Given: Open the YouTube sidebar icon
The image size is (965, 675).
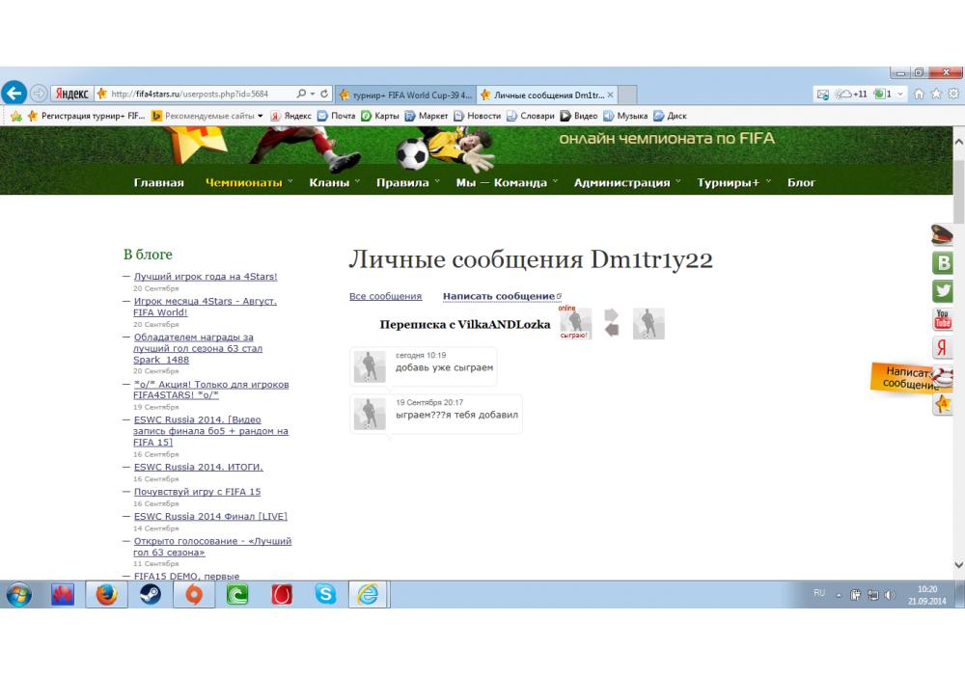Looking at the screenshot, I should click(943, 319).
